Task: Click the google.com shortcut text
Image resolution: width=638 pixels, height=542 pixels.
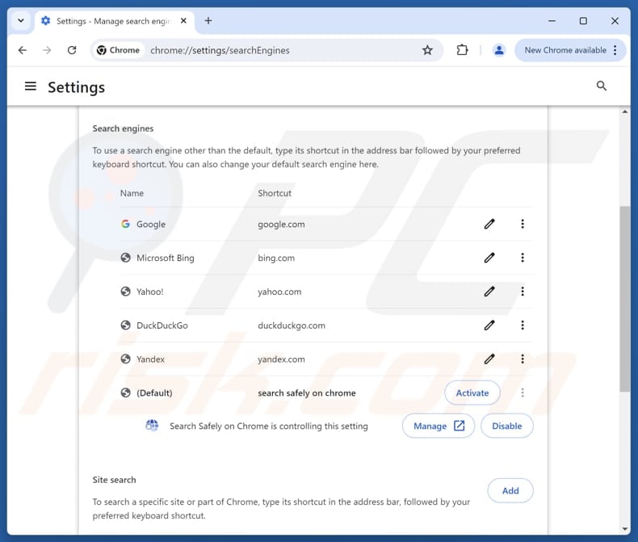Action: click(281, 225)
